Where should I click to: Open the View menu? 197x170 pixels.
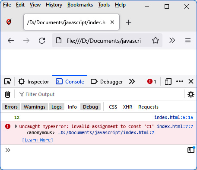[35, 5]
